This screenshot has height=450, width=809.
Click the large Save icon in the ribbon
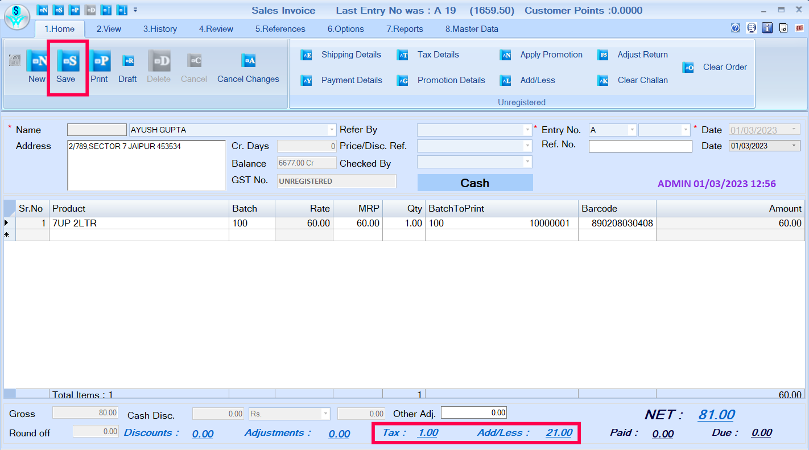tap(68, 61)
